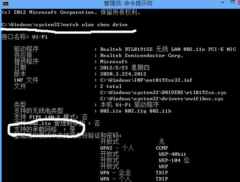Viewport: 240px width, 182px height.
Task: Click the 管理员: 命令提示符 title bar text
Action: (x=128, y=3)
